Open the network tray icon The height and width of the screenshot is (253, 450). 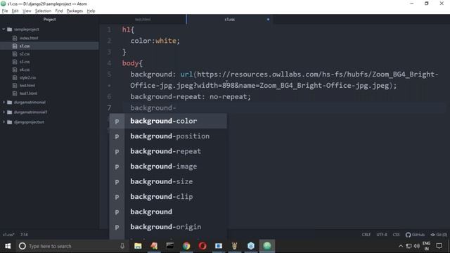(x=409, y=246)
